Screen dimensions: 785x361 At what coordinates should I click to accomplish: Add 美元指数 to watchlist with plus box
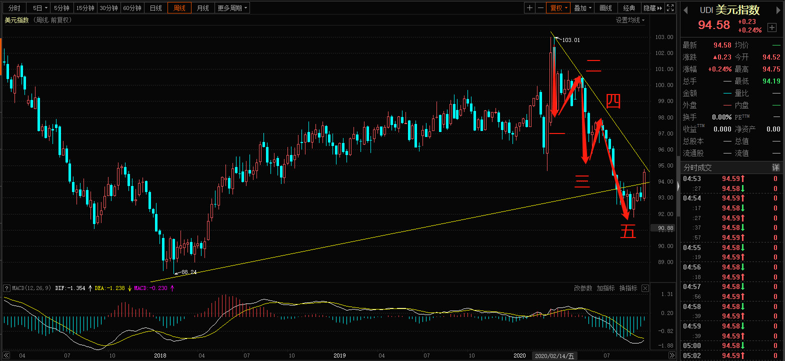tap(772, 27)
